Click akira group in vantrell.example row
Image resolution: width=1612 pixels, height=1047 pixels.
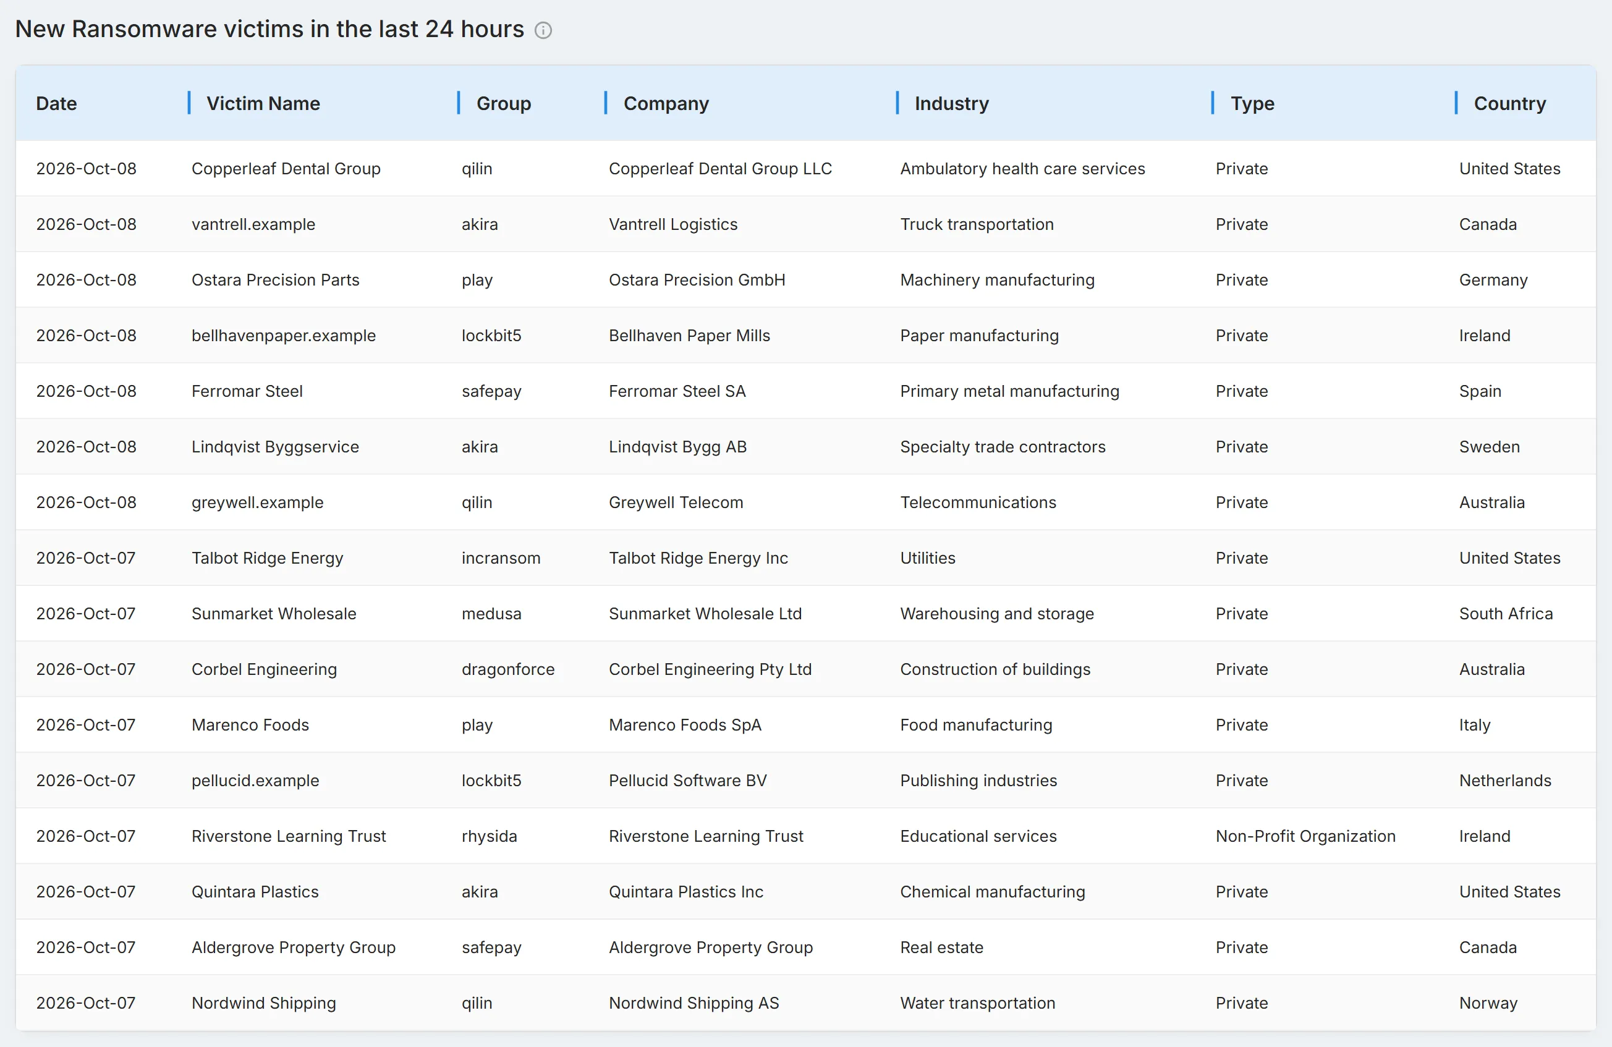pyautogui.click(x=480, y=224)
